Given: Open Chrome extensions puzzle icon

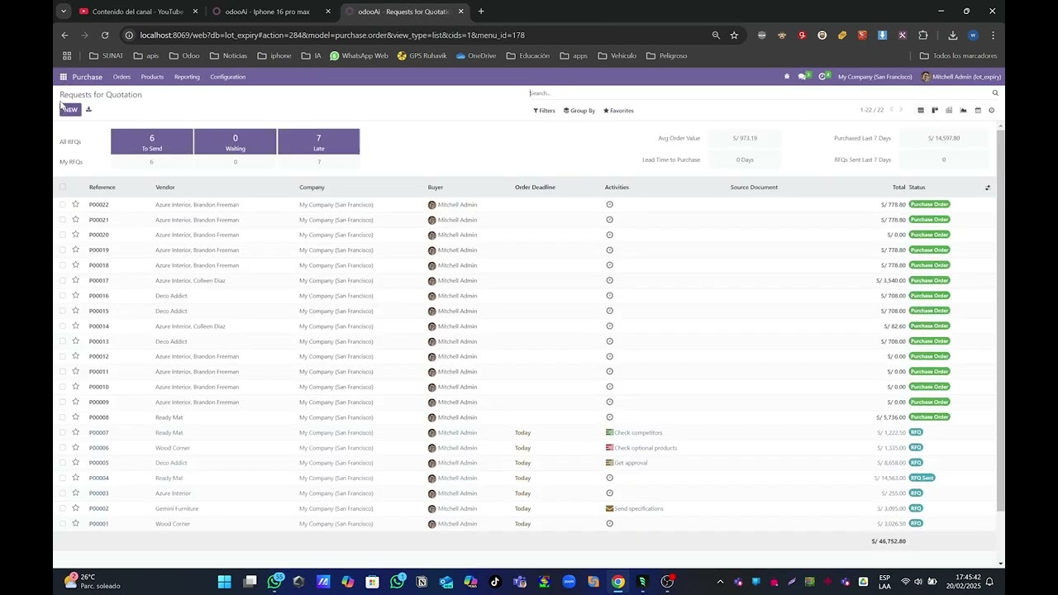Looking at the screenshot, I should [x=923, y=36].
